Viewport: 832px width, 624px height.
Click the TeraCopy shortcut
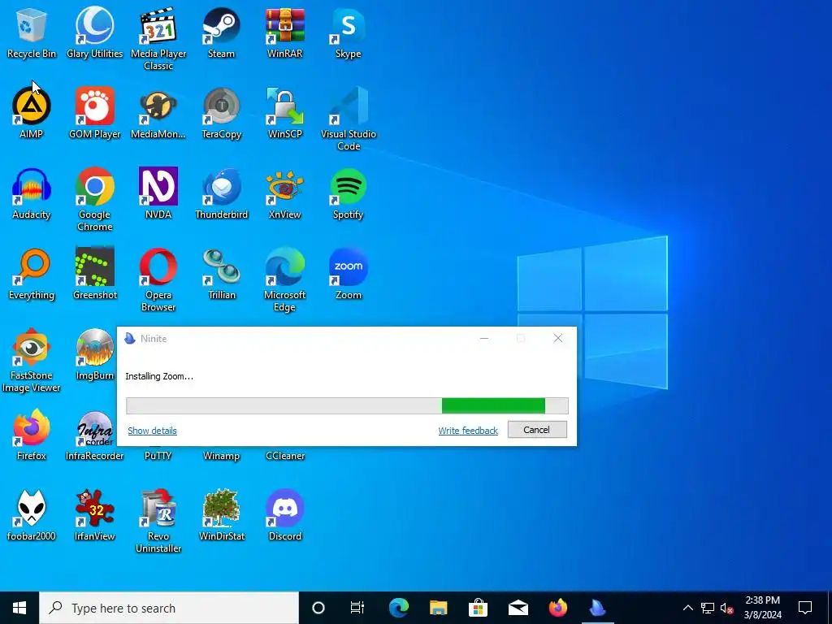221,113
